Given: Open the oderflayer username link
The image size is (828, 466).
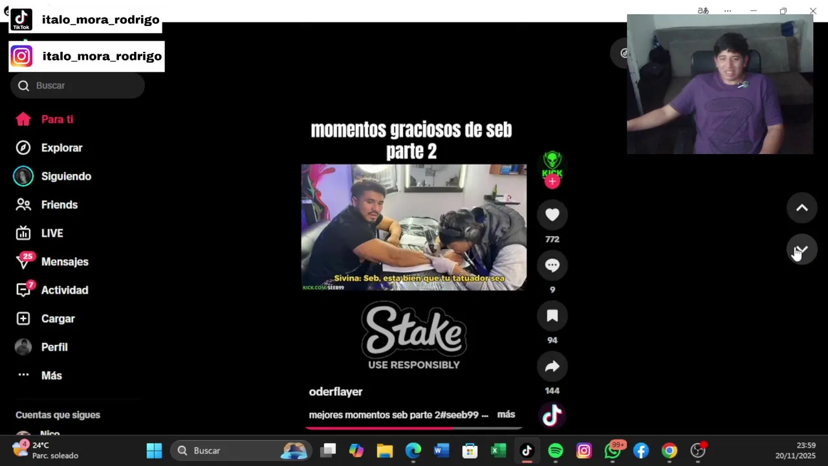Looking at the screenshot, I should click(x=336, y=392).
